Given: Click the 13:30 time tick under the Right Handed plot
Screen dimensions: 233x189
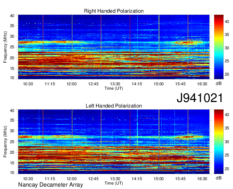Looking at the screenshot, I should pos(115,84).
